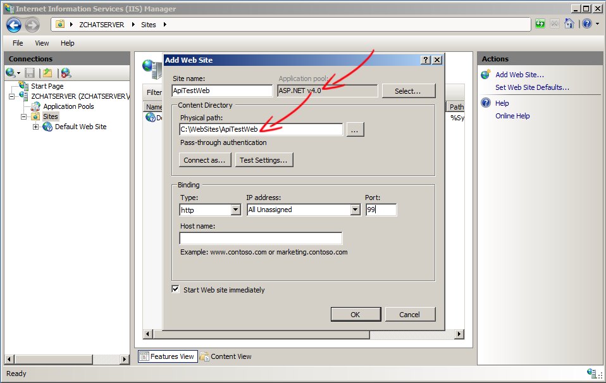Image resolution: width=606 pixels, height=383 pixels.
Task: Click the delete connection icon
Action: (x=66, y=73)
